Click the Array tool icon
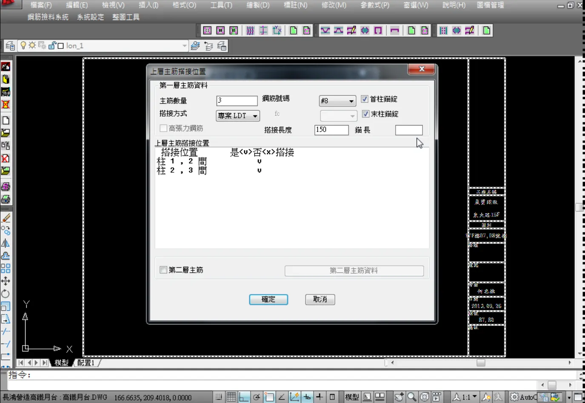The image size is (585, 403). [x=6, y=269]
